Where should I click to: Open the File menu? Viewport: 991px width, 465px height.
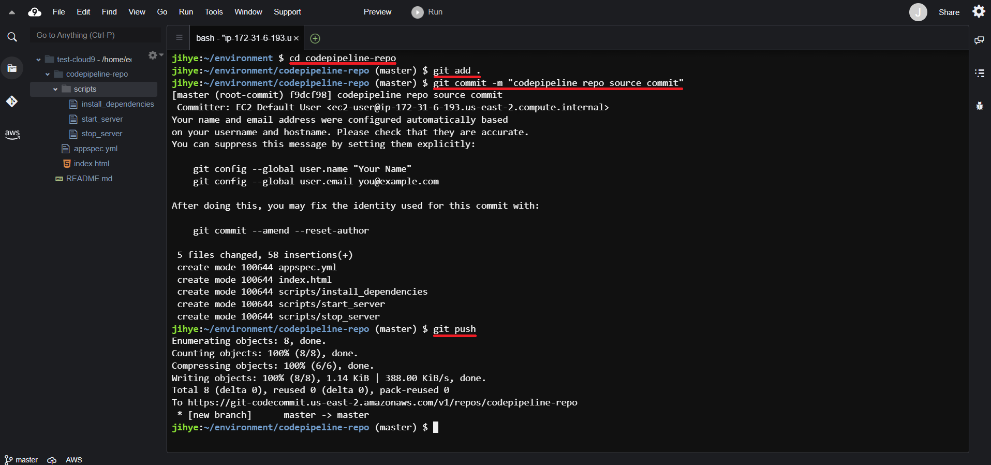click(59, 12)
